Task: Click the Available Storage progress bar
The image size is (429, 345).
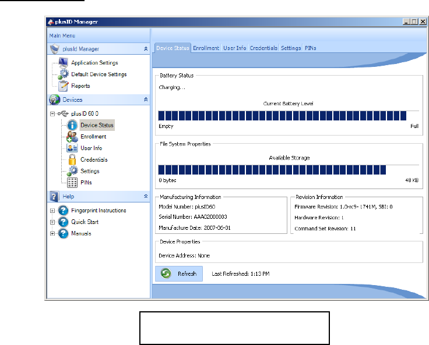Action: [289, 170]
